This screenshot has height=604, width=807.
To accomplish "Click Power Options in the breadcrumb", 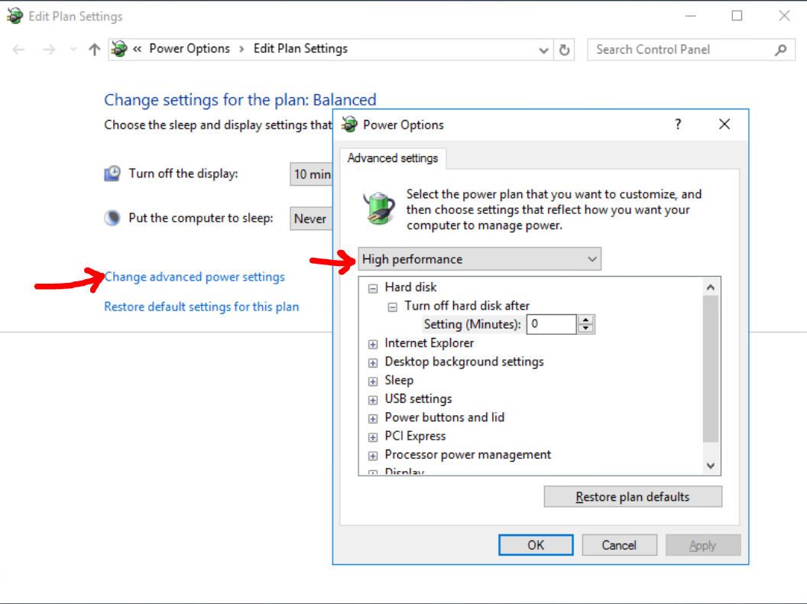I will pos(190,49).
